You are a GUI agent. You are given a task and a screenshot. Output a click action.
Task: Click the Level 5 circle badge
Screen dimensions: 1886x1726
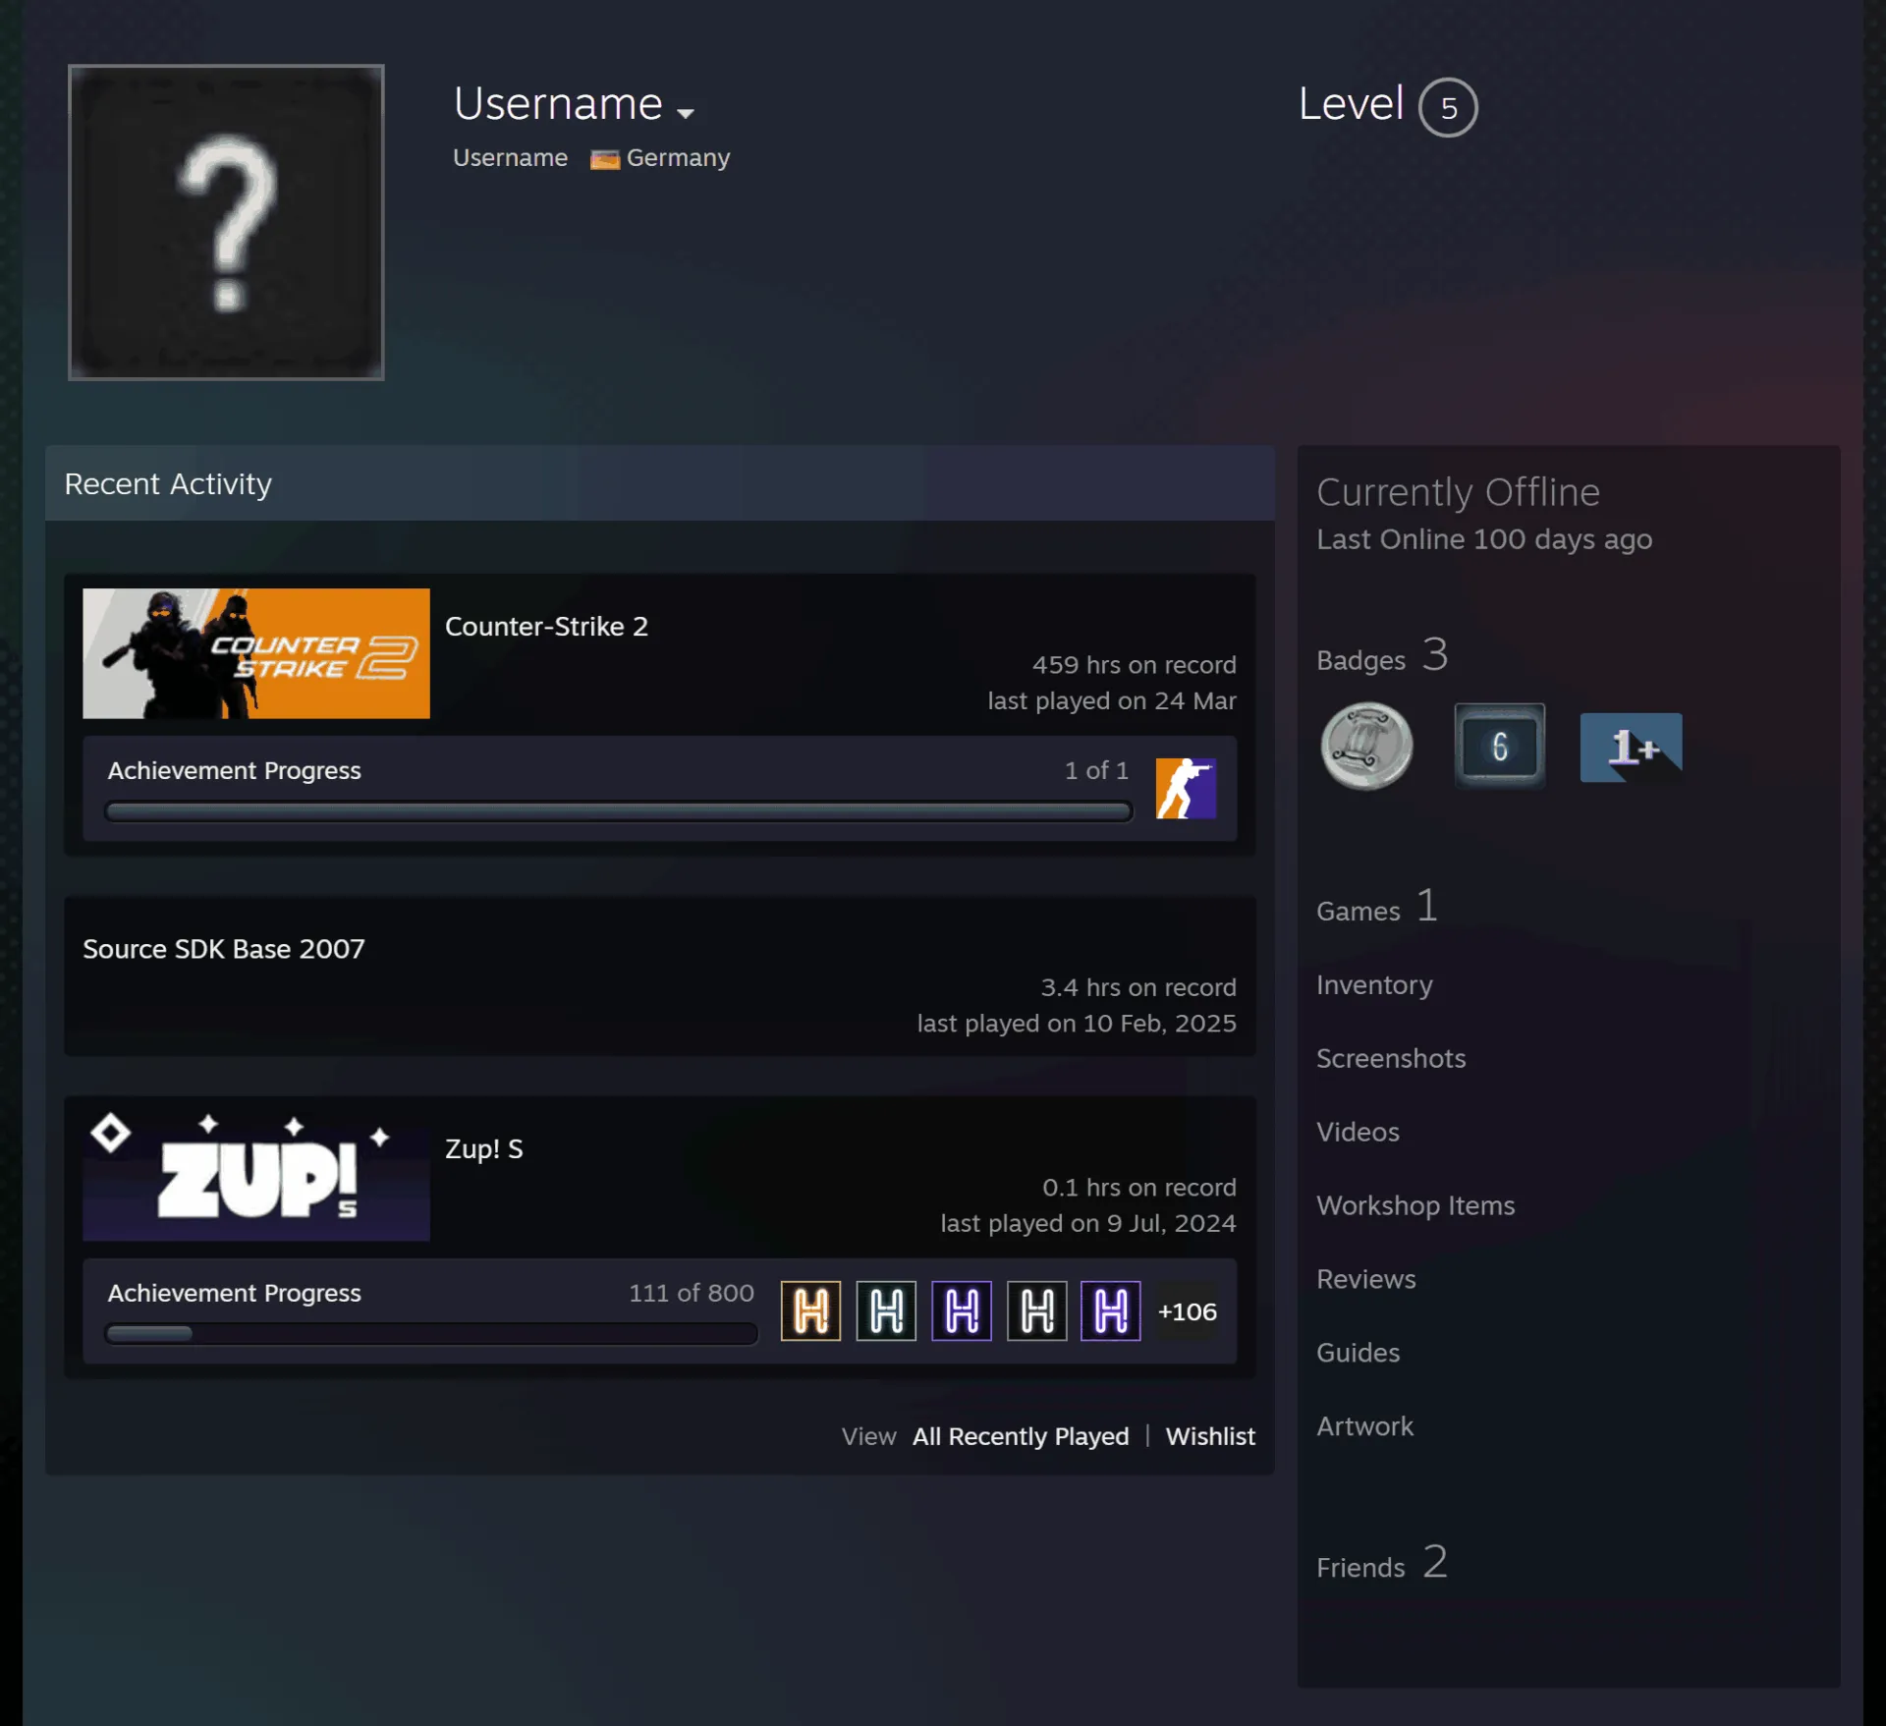click(1448, 107)
